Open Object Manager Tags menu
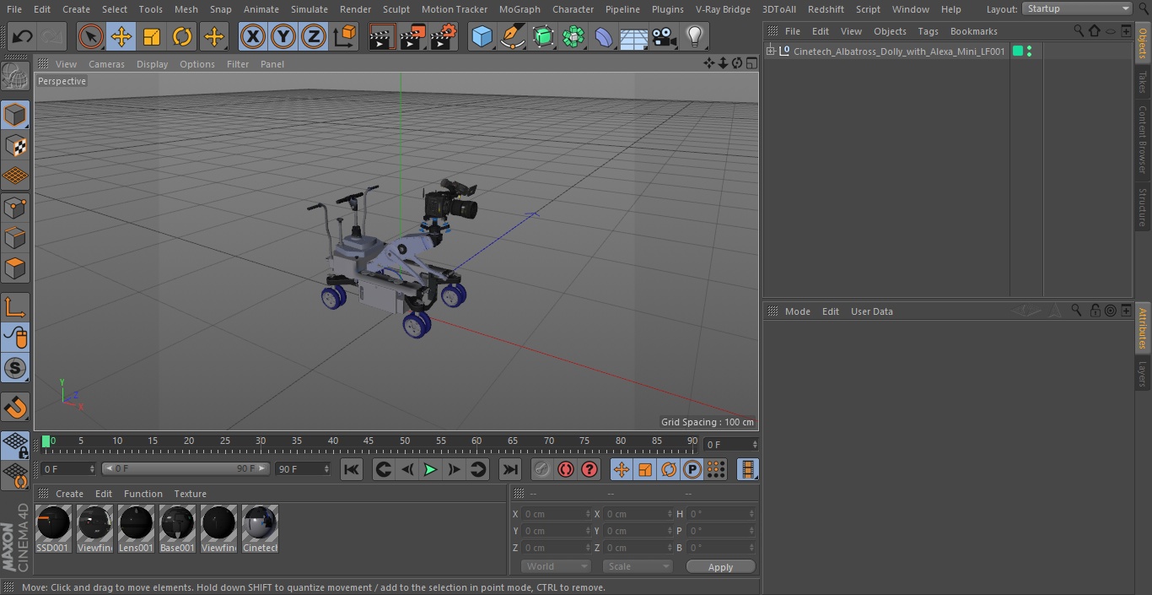 [x=928, y=31]
